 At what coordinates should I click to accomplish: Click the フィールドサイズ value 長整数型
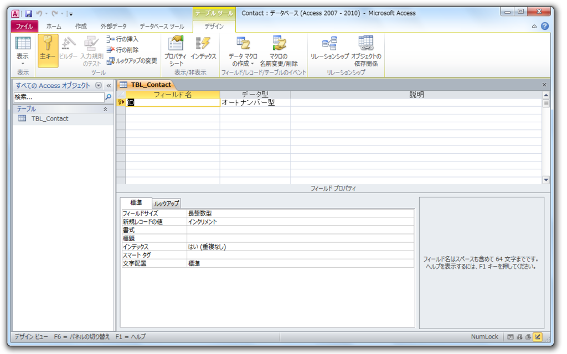click(300, 214)
